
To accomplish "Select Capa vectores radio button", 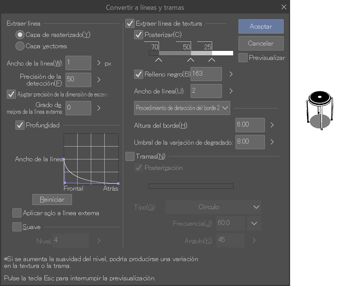I will (20, 46).
